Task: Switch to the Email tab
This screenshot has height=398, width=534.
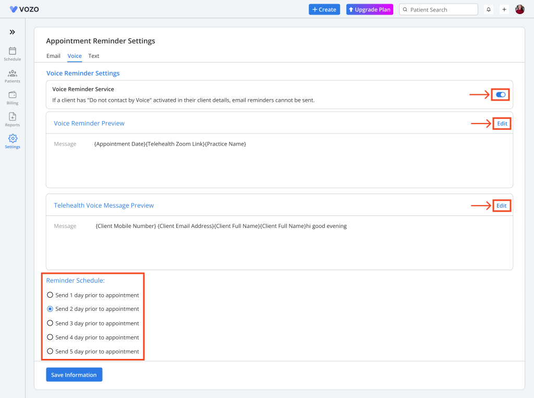Action: click(54, 56)
